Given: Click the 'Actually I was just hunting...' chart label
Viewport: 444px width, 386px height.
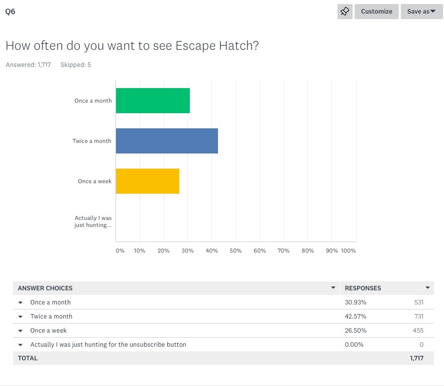Looking at the screenshot, I should point(93,221).
